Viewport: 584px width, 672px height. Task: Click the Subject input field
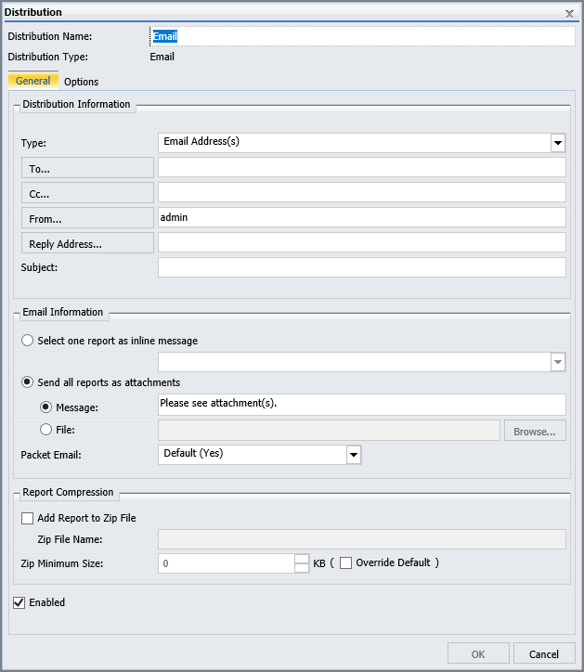362,267
